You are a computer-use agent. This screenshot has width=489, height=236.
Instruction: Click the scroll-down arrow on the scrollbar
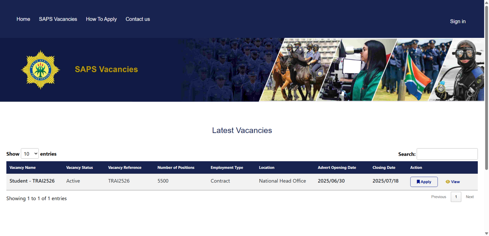(486, 233)
